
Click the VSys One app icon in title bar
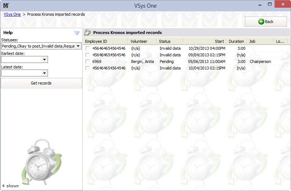pos(6,5)
